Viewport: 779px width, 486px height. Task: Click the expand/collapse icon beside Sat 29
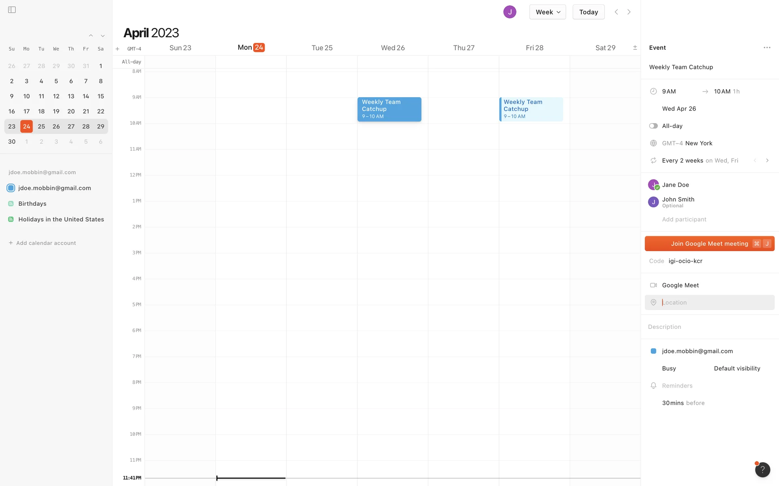[x=635, y=48]
